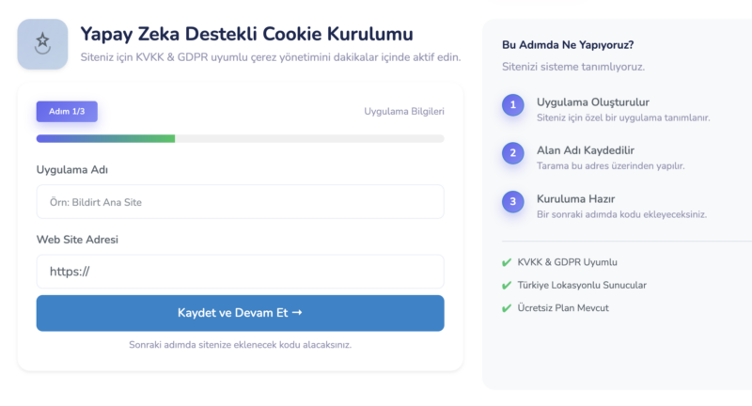Click the setup progress bar
Screen dimensions: 752x406
pos(240,139)
